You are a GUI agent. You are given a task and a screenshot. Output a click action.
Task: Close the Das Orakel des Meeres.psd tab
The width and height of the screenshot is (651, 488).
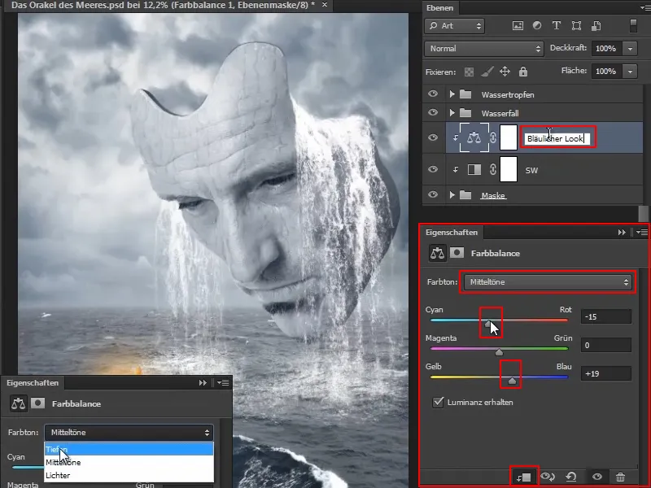[325, 5]
